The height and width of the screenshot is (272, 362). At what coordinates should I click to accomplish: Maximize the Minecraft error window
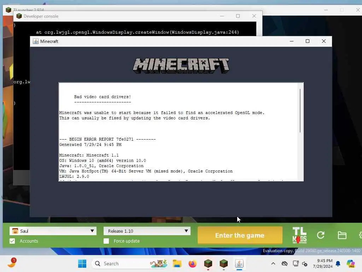coord(308,41)
